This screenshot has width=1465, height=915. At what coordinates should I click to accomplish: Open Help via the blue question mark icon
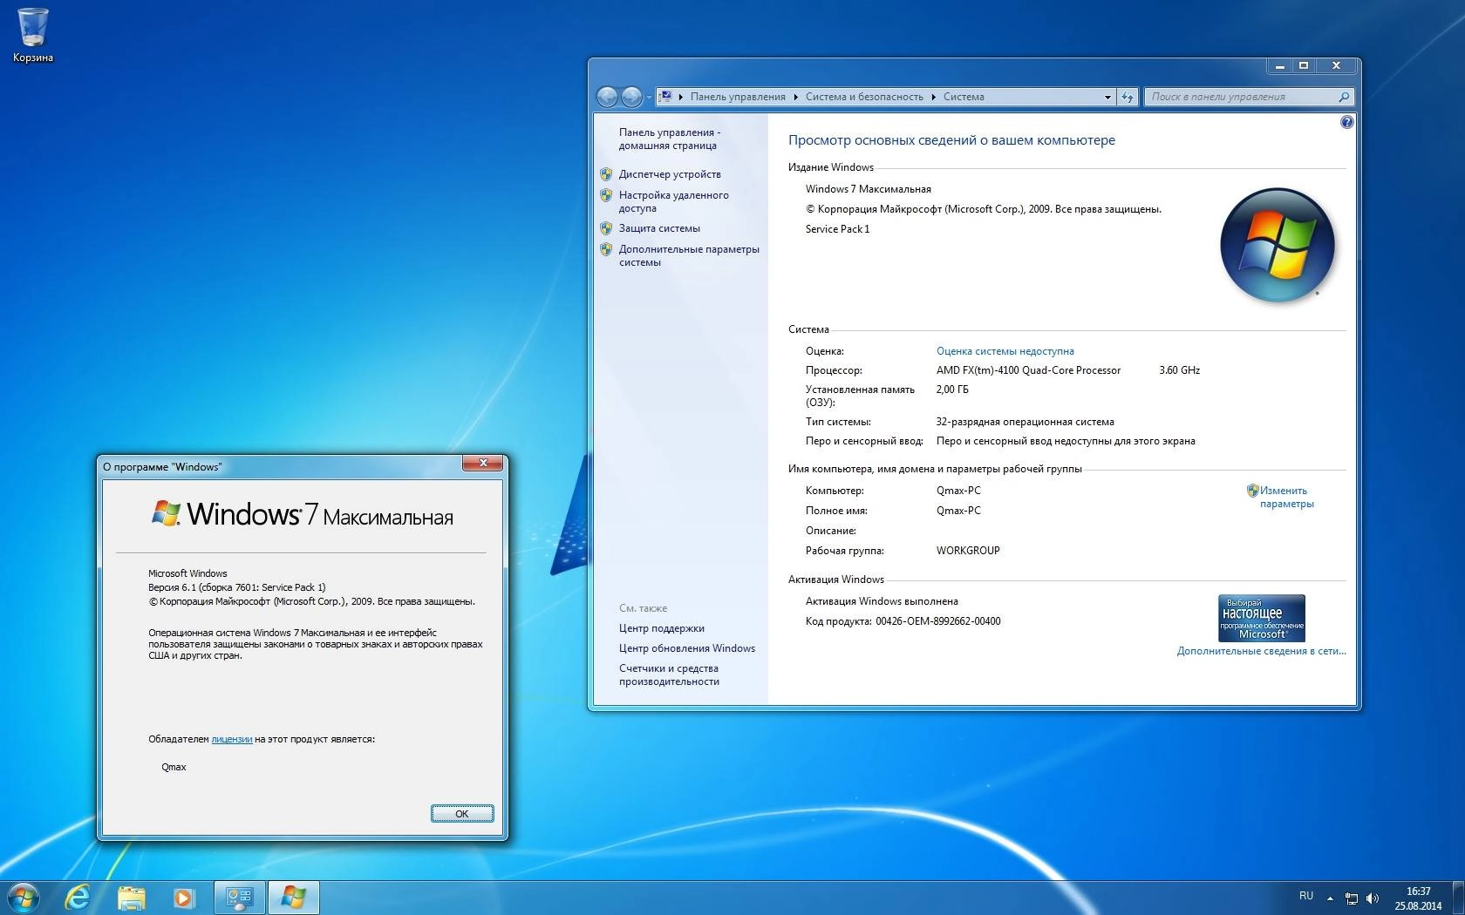click(1346, 123)
